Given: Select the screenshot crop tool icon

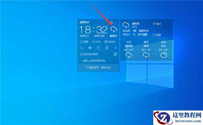Looking at the screenshot, I should pyautogui.click(x=82, y=48).
